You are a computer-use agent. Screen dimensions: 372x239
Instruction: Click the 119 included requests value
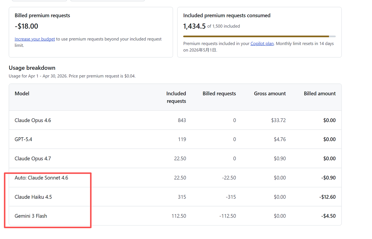[x=182, y=139]
